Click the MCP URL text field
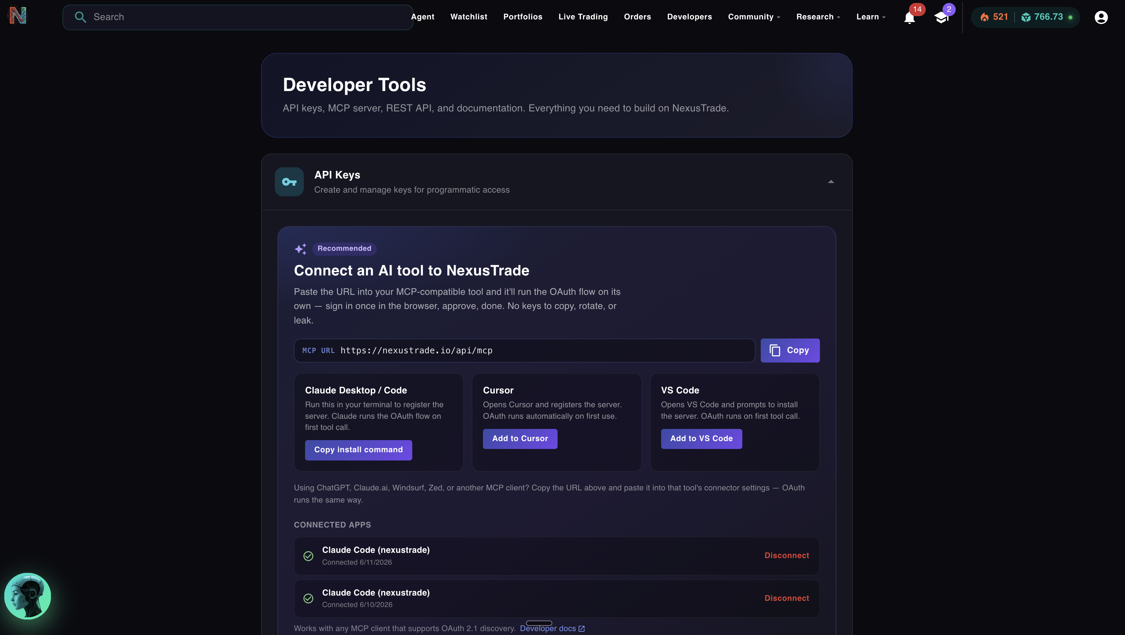1125x635 pixels. click(x=524, y=350)
